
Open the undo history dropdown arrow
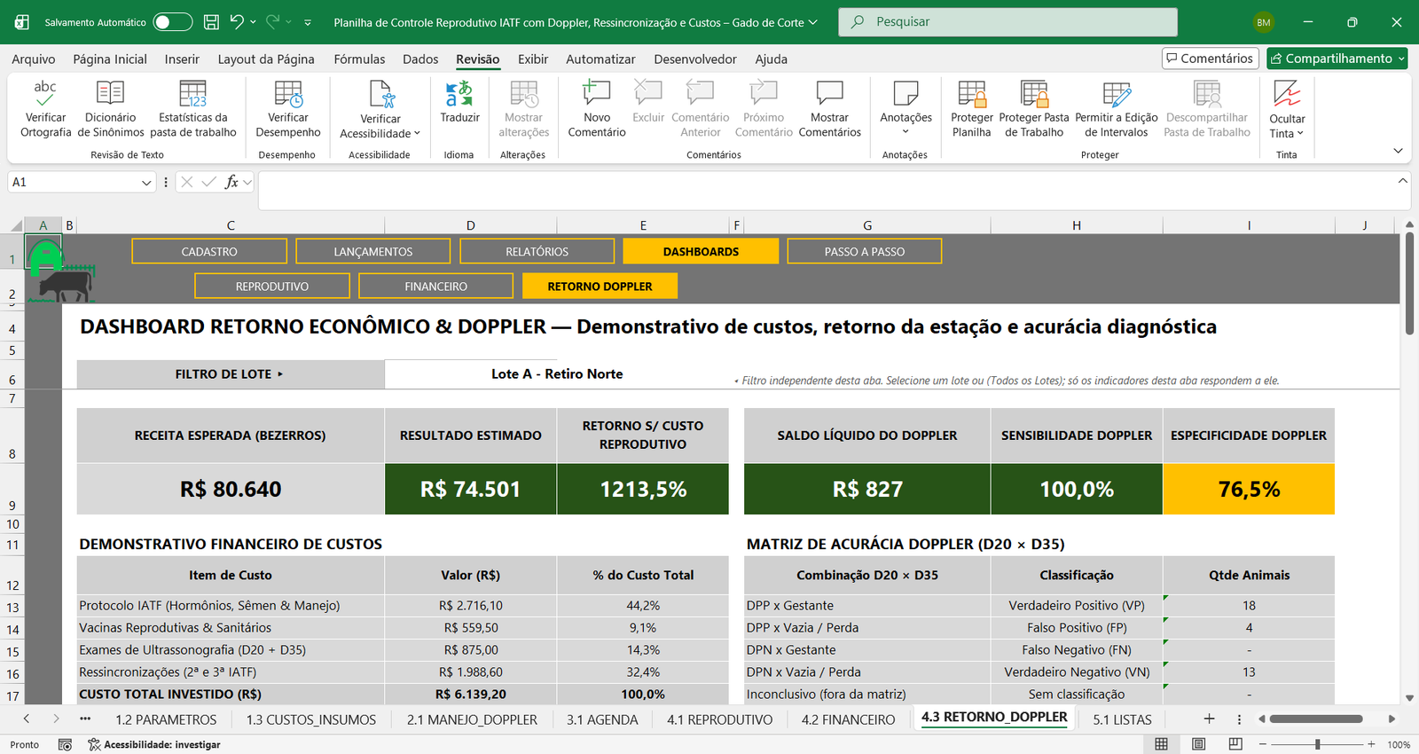[254, 22]
